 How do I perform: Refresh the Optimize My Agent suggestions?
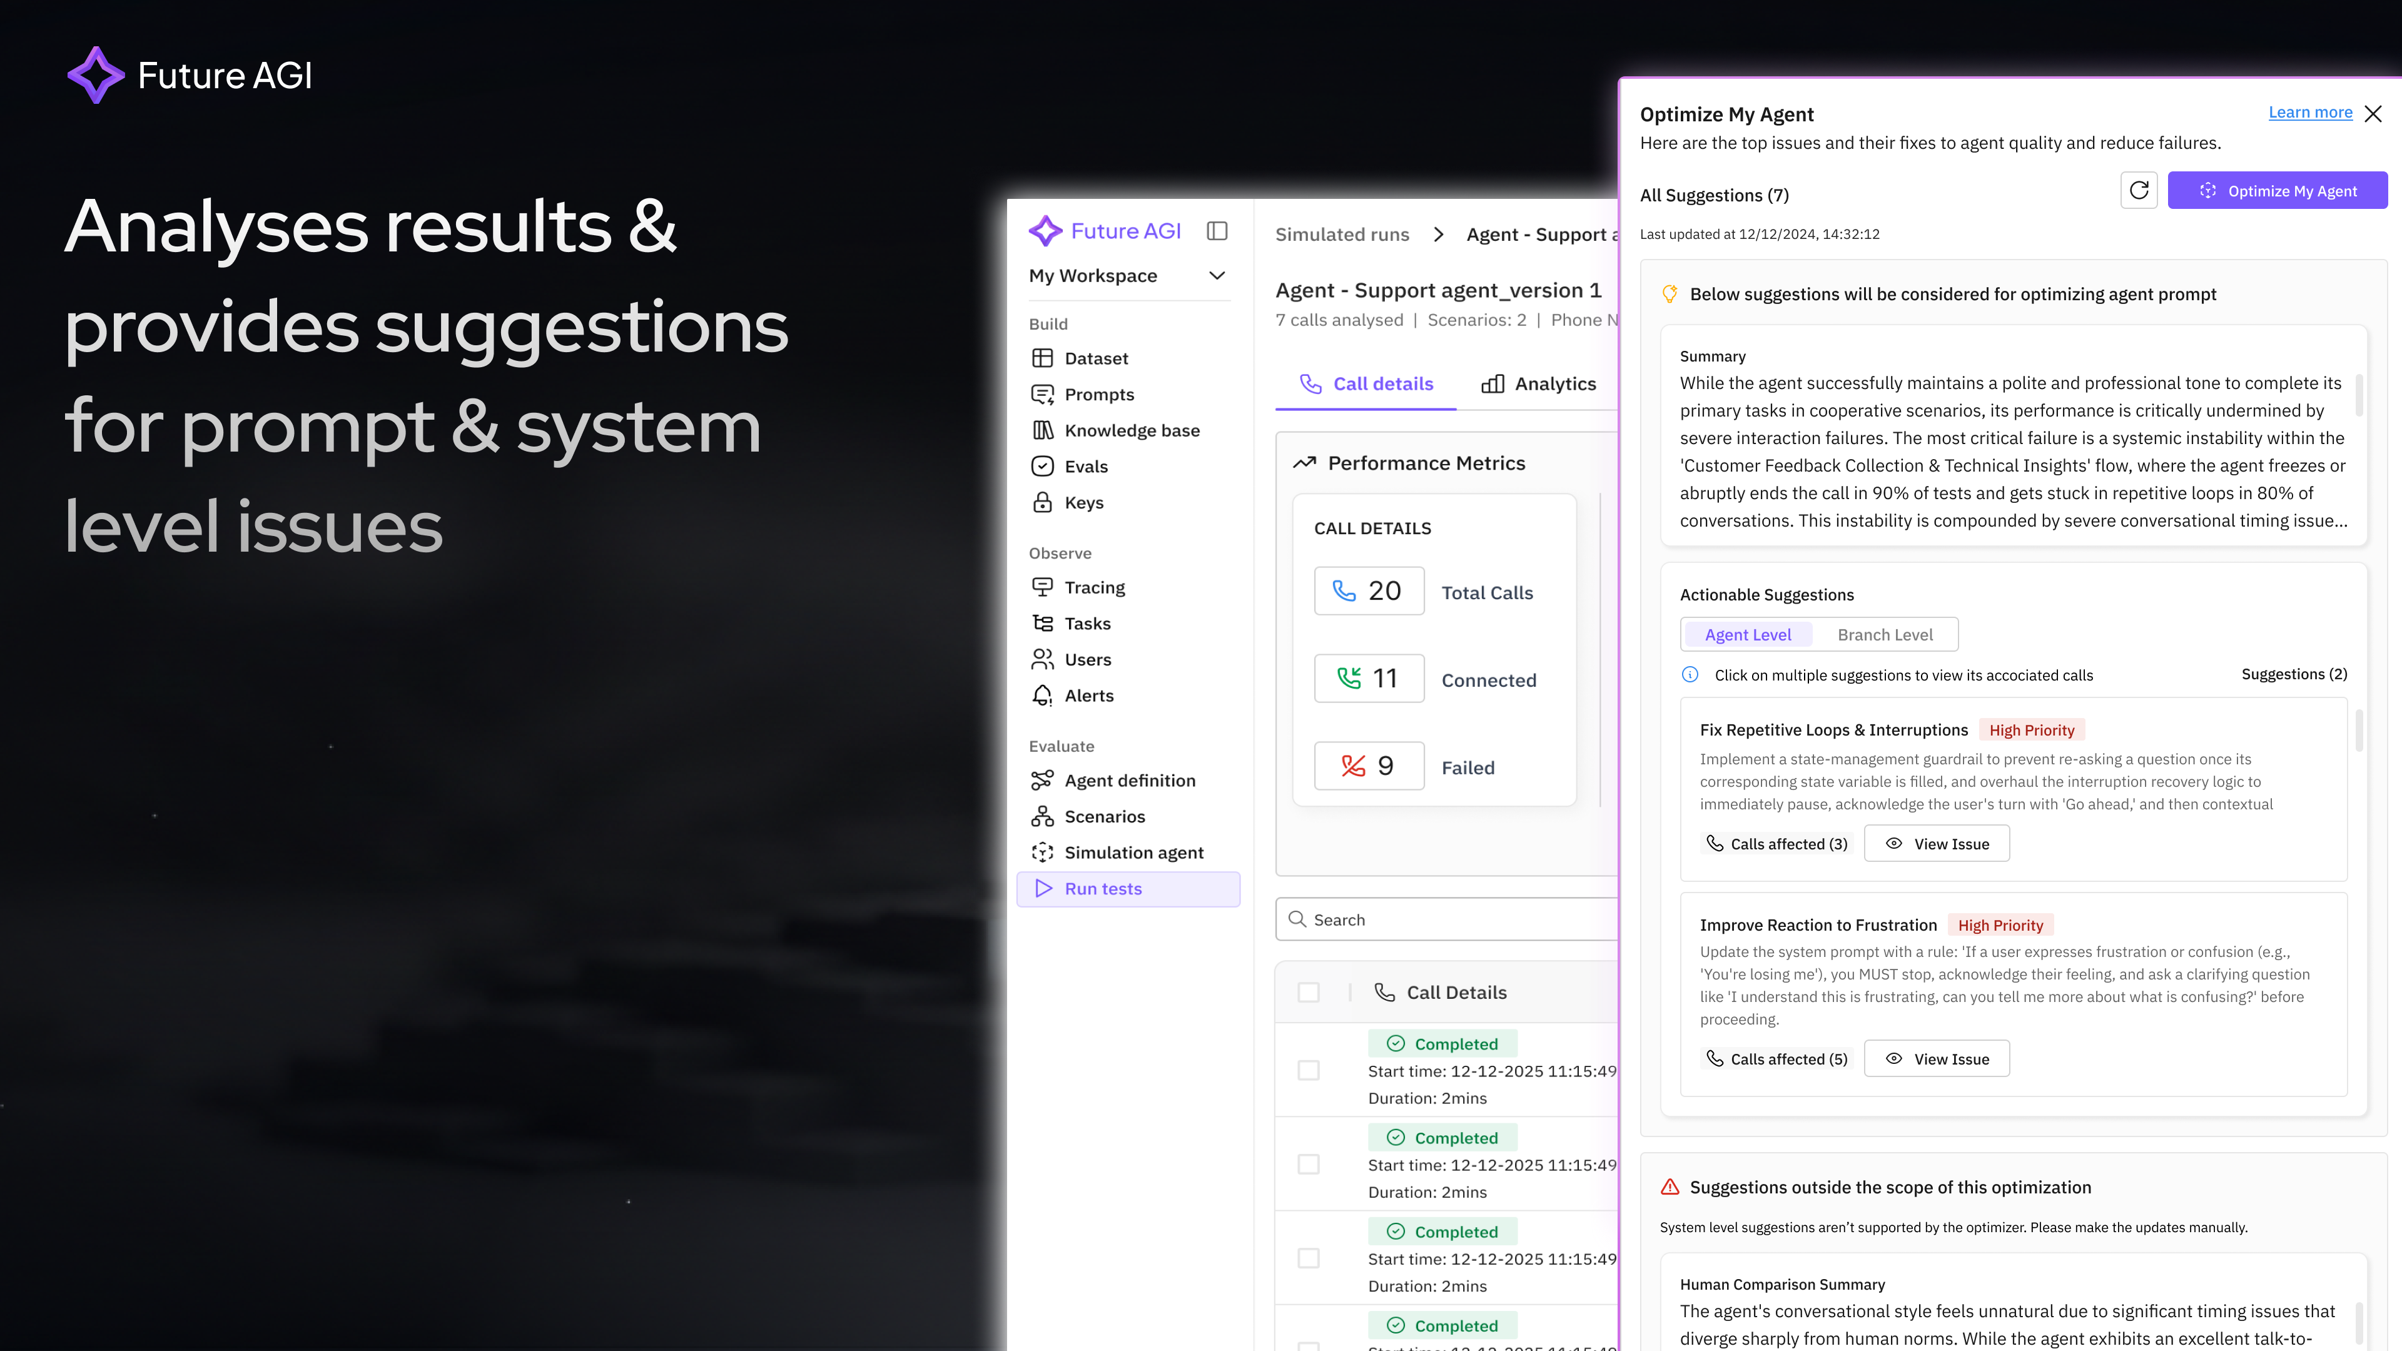(2139, 190)
